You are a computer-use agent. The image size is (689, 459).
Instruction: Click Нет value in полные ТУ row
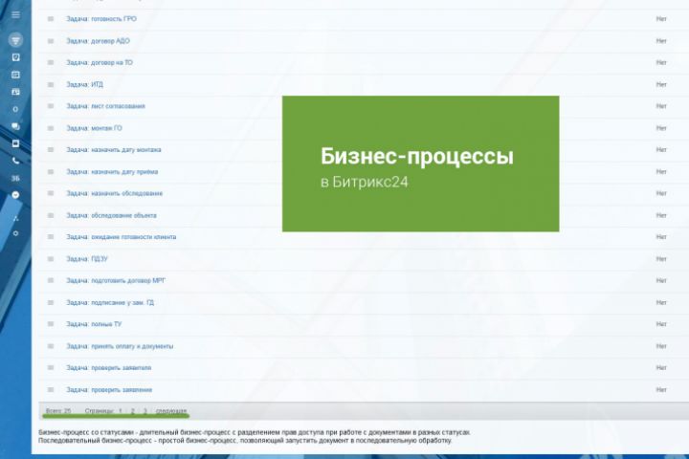click(x=661, y=324)
